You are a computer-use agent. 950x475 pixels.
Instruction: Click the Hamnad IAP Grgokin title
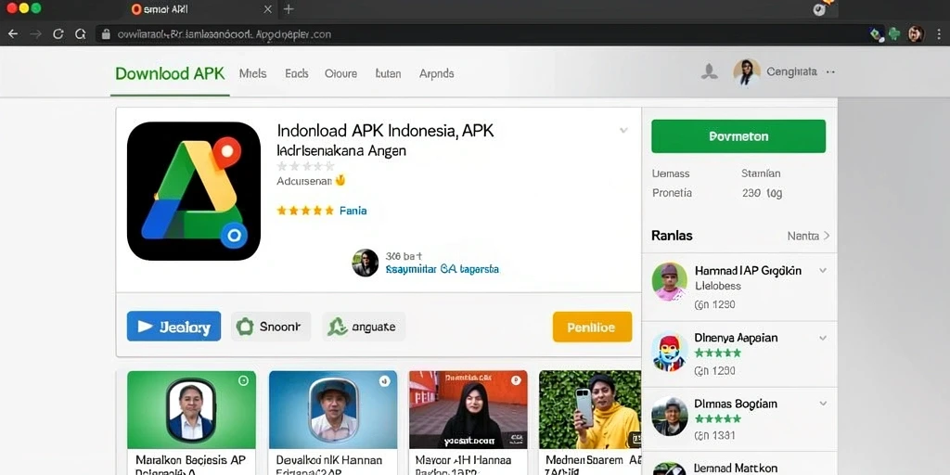[x=748, y=270]
